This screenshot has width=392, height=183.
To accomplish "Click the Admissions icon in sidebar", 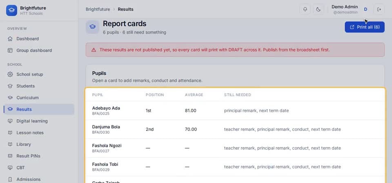I will (x=10, y=179).
